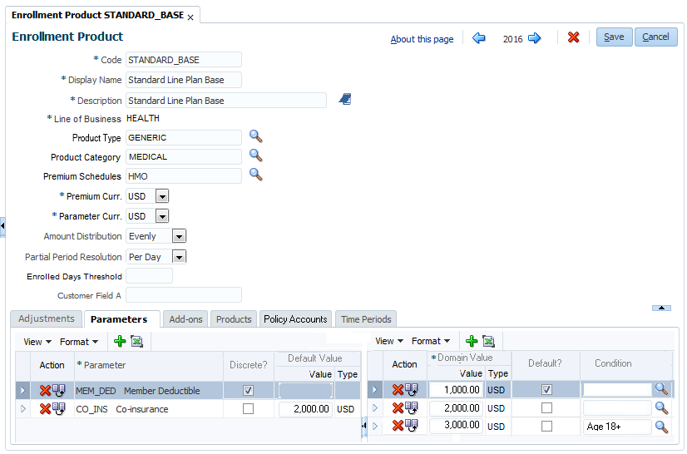Screen dimensions: 687x454
Task: Open the Parameter Curr. dropdown
Action: [162, 216]
